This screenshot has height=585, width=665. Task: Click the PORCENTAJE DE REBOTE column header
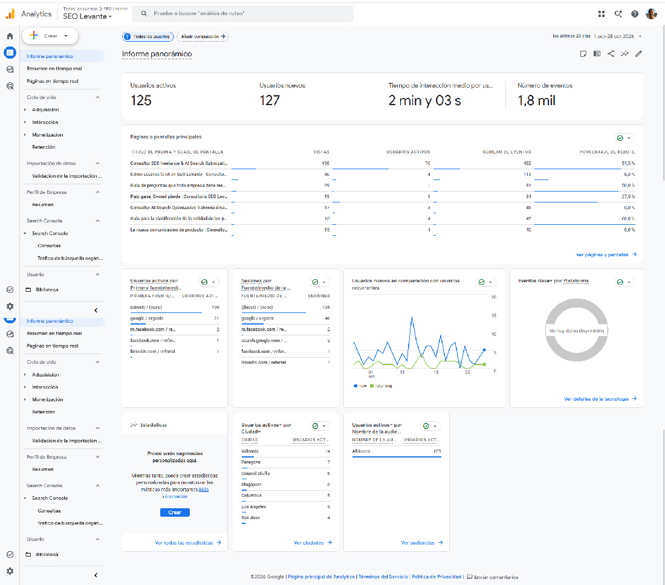point(607,152)
